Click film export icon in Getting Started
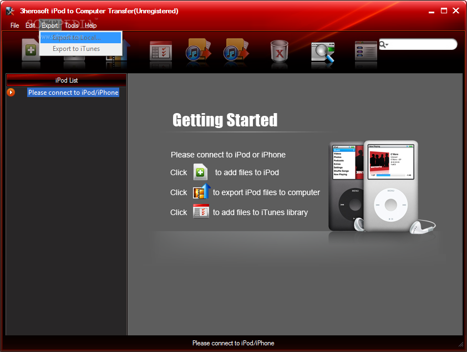The height and width of the screenshot is (352, 467). click(201, 191)
